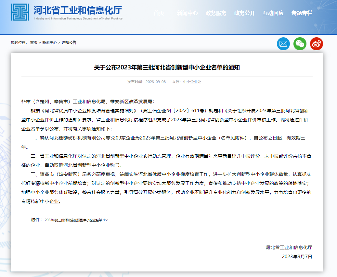337x277 pixels.
Task: Go to 新闻中心 in top navigation
Action: pyautogui.click(x=187, y=13)
